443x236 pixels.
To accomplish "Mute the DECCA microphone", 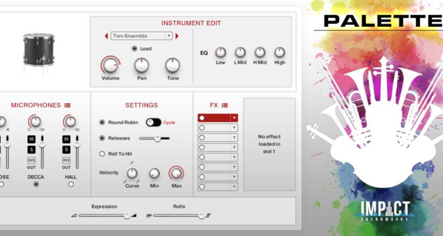I will tap(32, 139).
